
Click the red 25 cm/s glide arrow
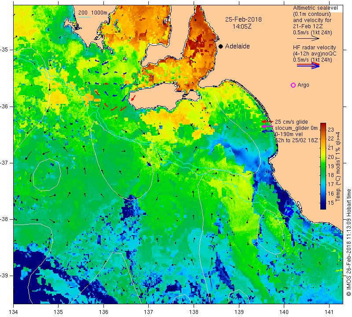pos(268,122)
